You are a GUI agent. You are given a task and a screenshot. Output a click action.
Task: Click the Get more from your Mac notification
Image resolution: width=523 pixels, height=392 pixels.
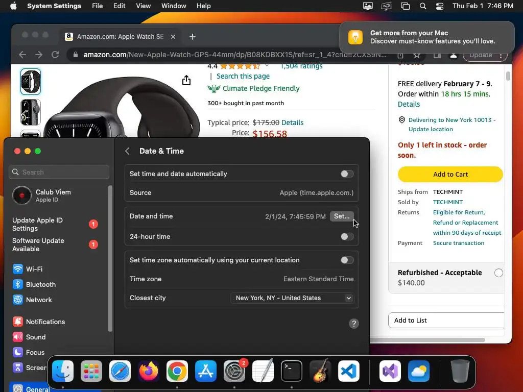click(427, 37)
